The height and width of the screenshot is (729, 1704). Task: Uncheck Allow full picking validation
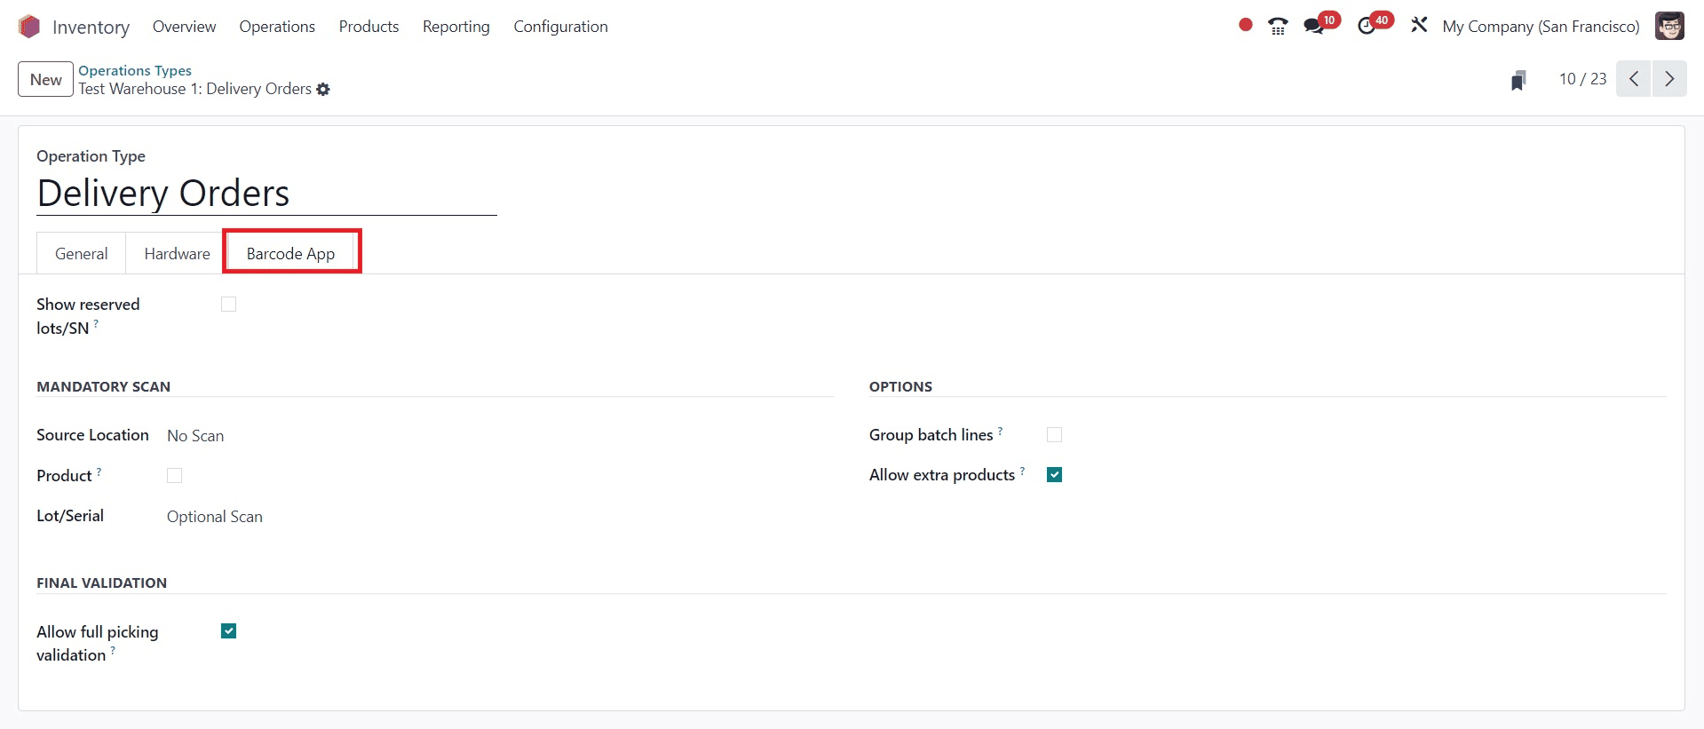(x=228, y=631)
